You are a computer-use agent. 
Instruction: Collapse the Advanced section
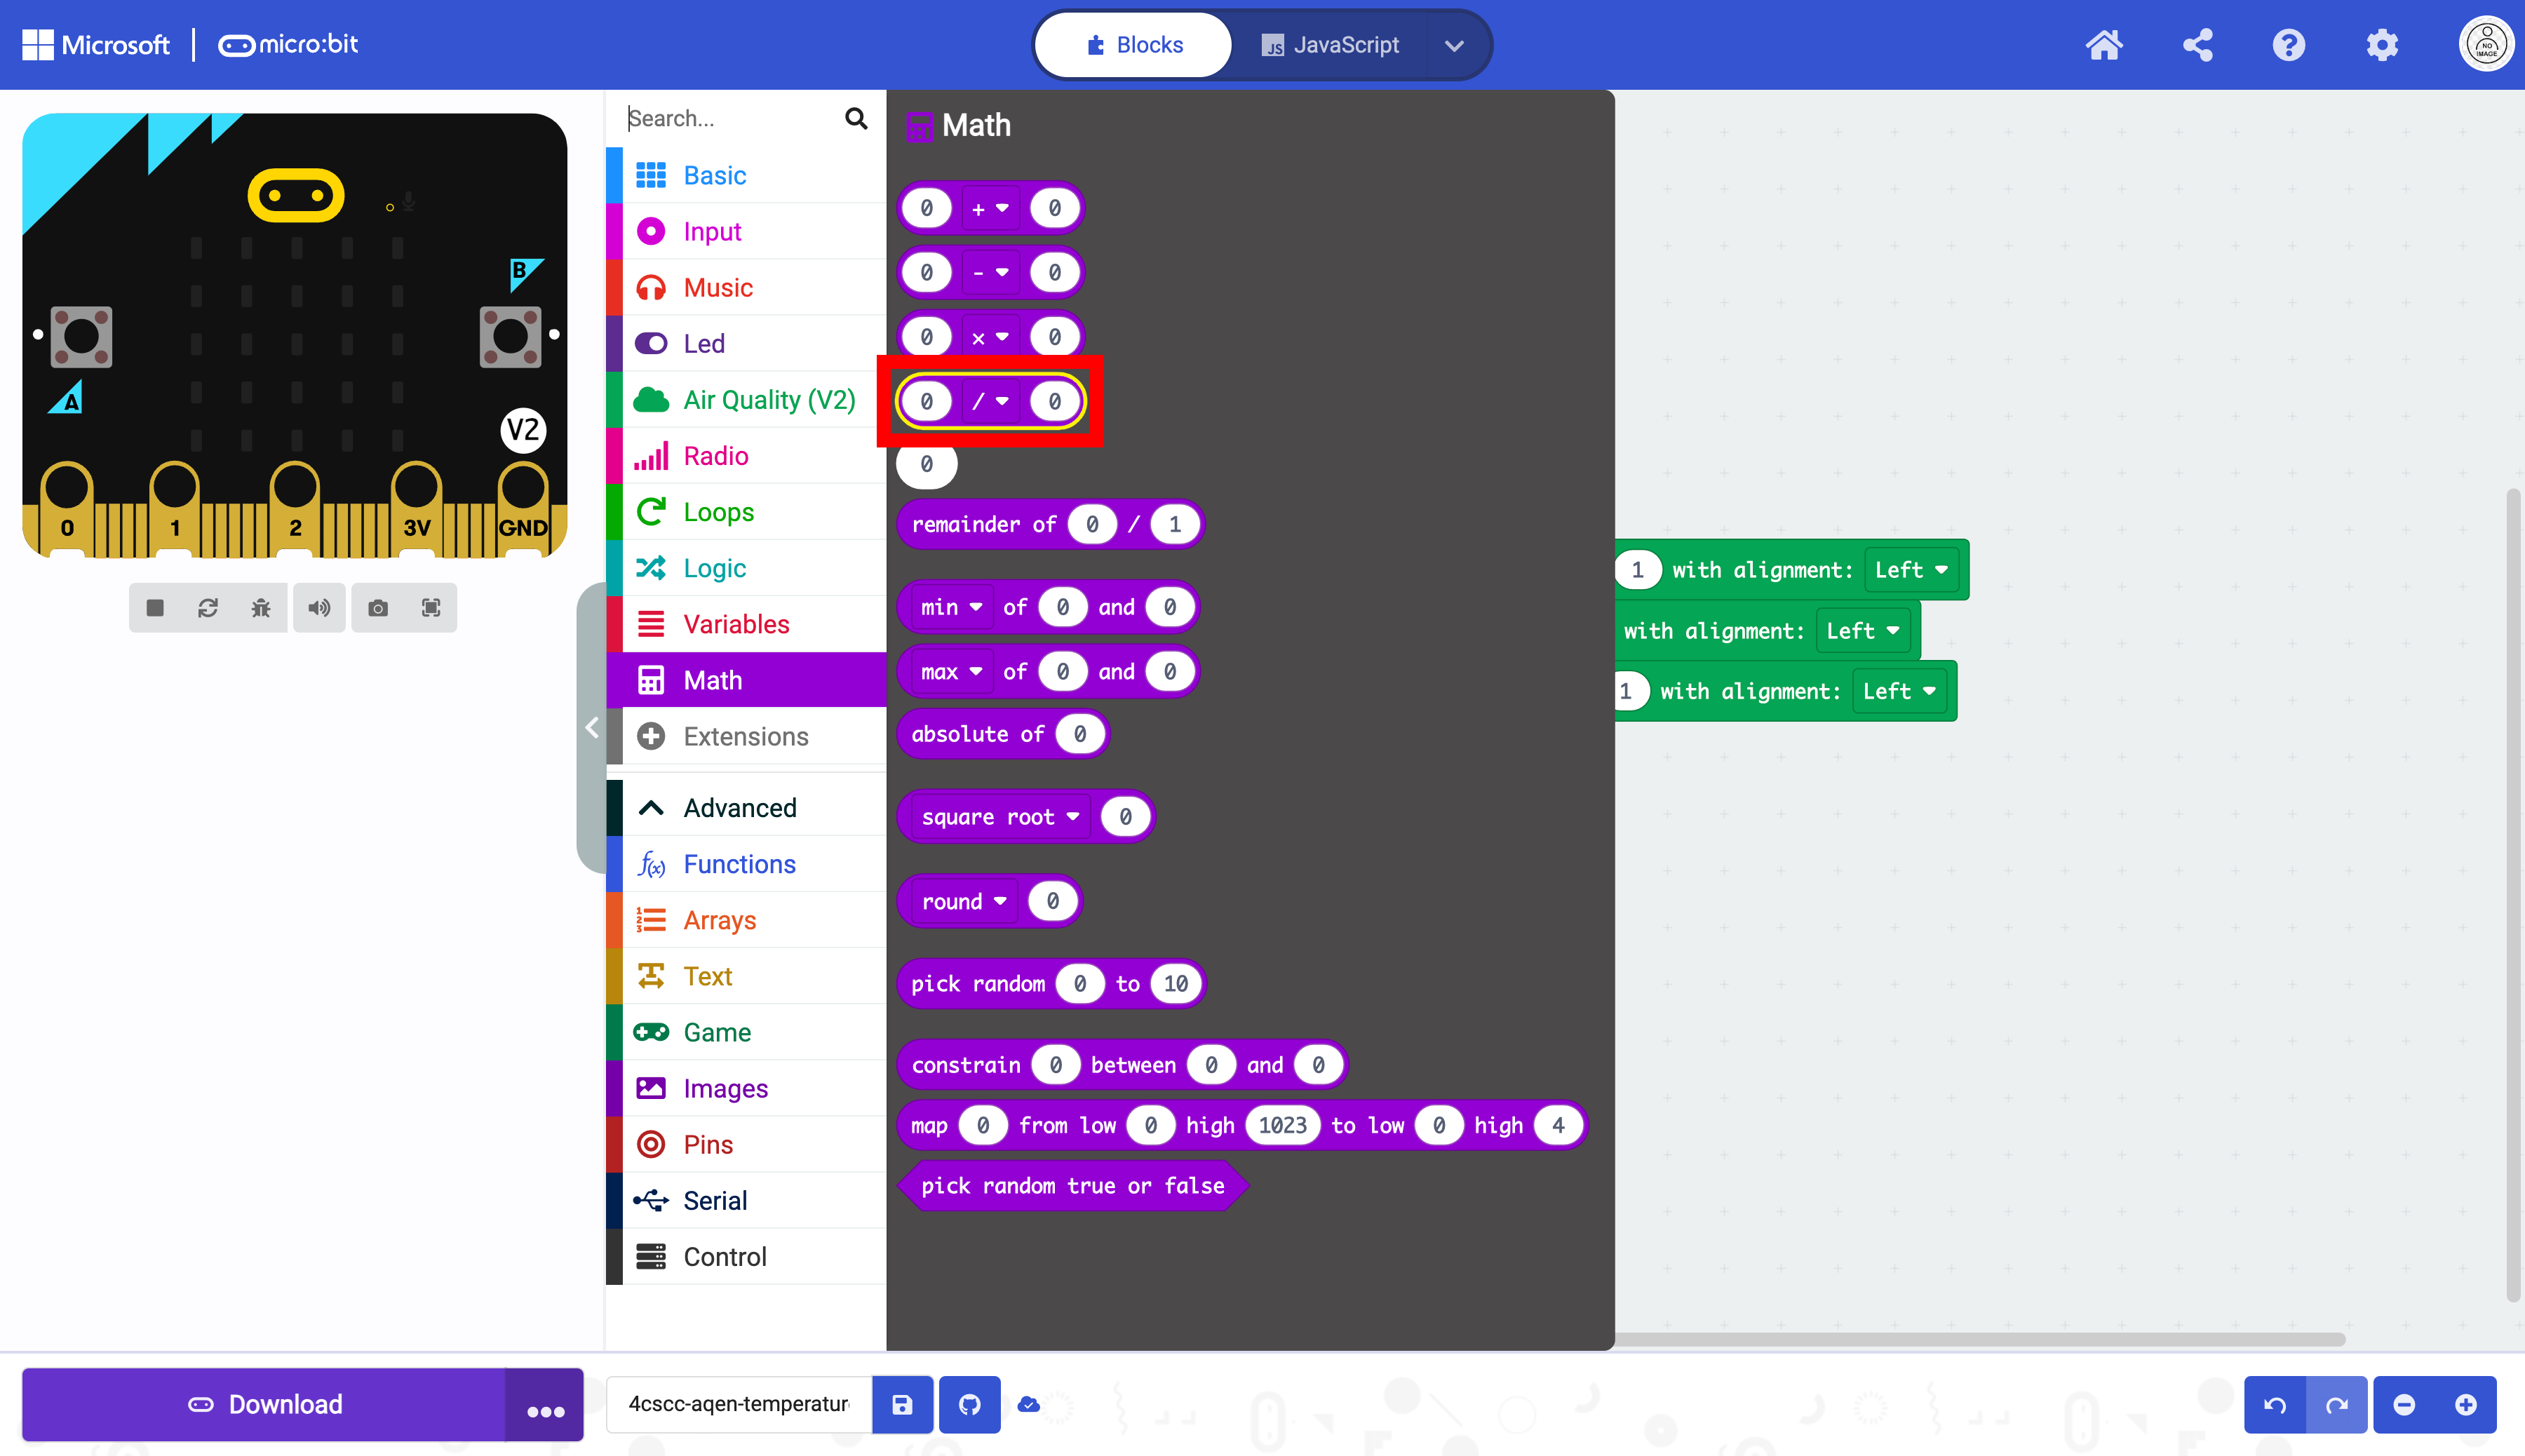point(746,808)
